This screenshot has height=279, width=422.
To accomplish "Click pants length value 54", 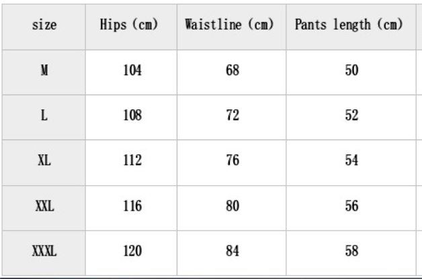I will (351, 161).
